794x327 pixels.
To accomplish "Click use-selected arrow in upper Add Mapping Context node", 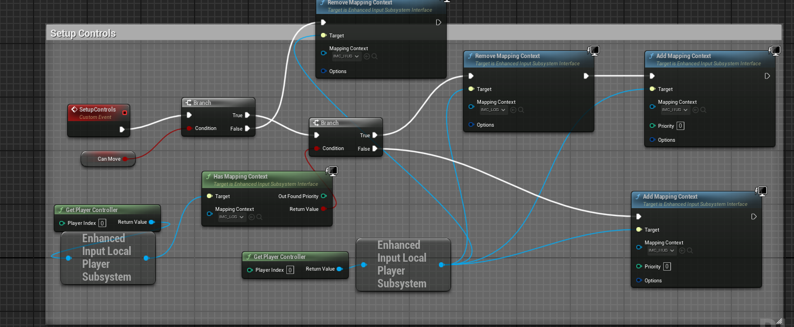I will 694,110.
